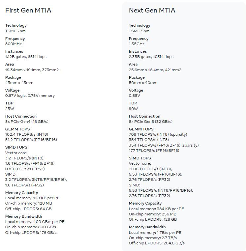246x251 pixels.
Task: Click the 1.35GHz frequency value
Action: [137, 44]
